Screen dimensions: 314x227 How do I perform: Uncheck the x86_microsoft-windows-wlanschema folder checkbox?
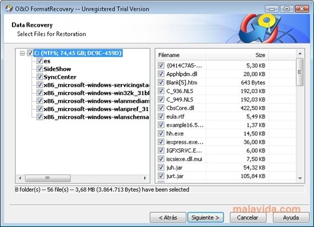coord(39,117)
